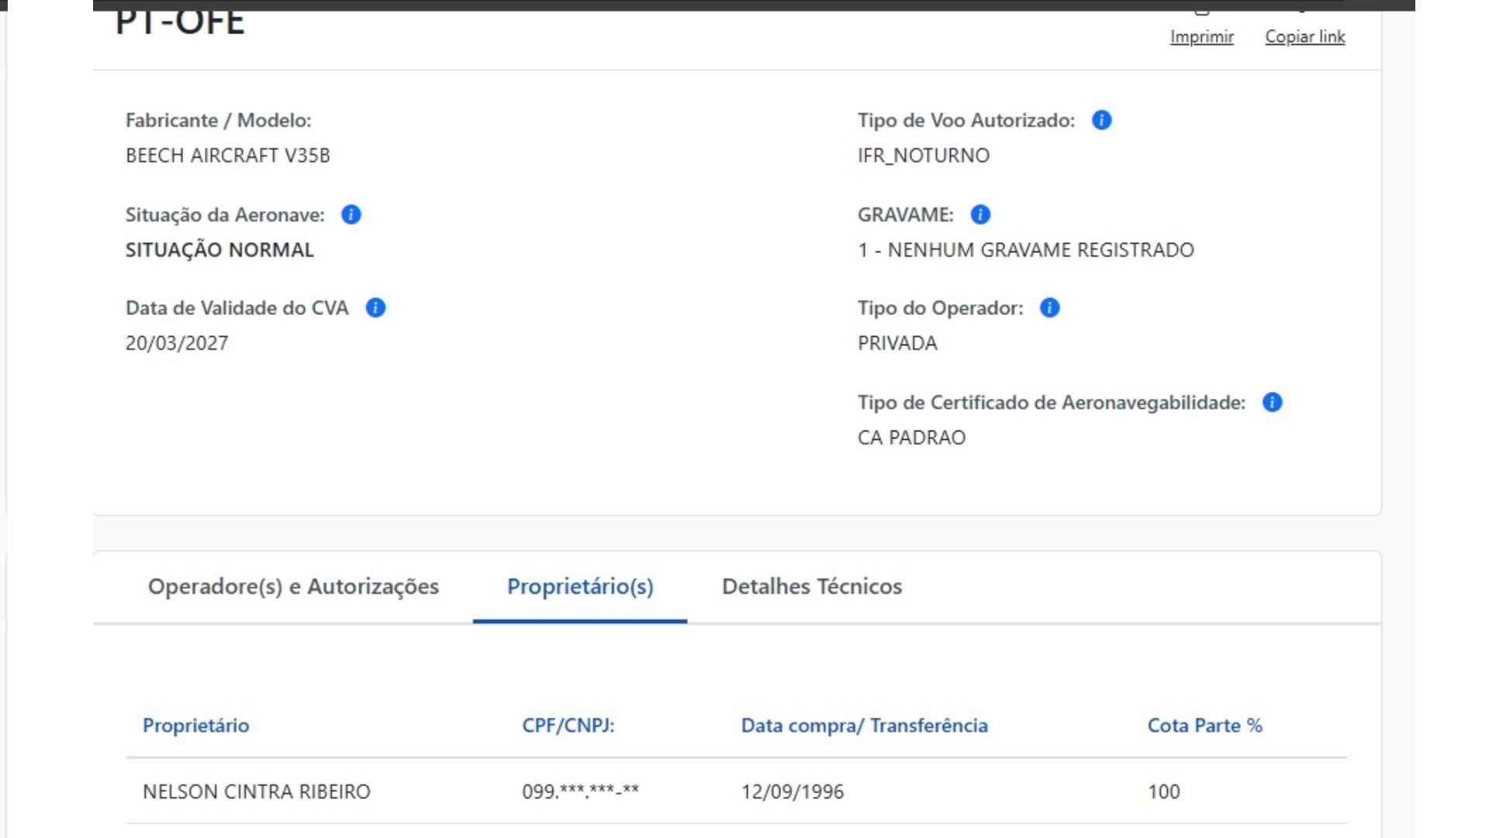The height and width of the screenshot is (838, 1489).
Task: Click info icon beside GRAVAME label
Action: click(x=980, y=215)
